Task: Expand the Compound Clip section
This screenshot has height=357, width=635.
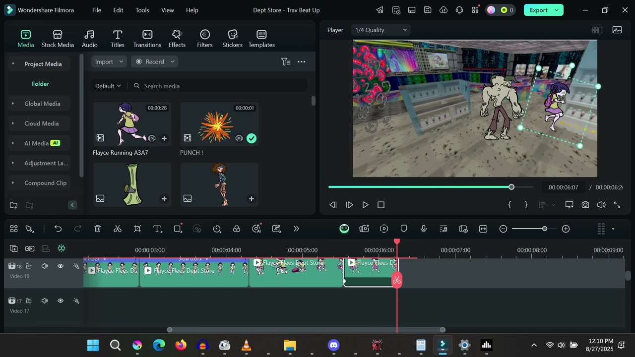Action: [13, 183]
